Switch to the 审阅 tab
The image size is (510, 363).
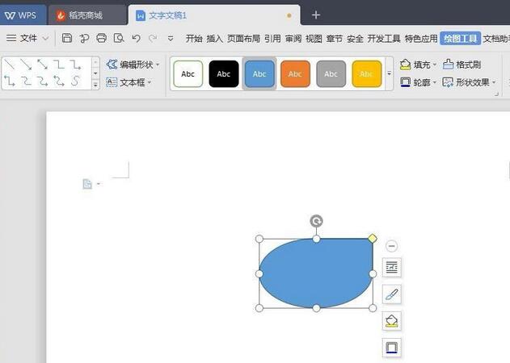coord(293,39)
